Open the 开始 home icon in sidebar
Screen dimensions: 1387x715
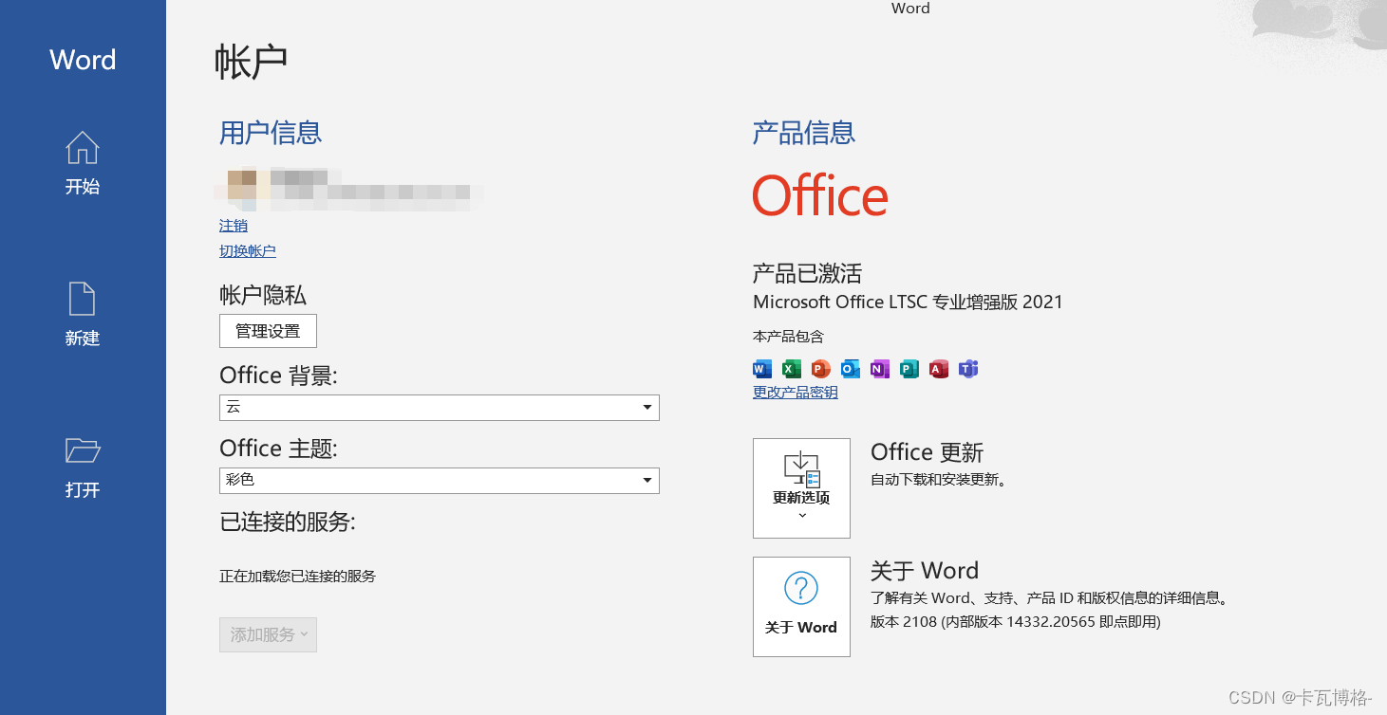click(83, 148)
